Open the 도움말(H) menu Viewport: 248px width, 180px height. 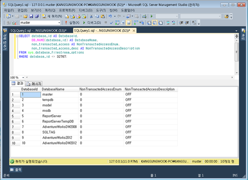click(128, 10)
